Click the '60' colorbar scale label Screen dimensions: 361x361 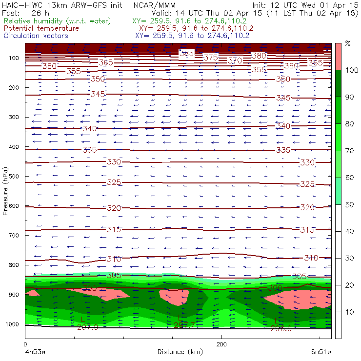pos(349,178)
